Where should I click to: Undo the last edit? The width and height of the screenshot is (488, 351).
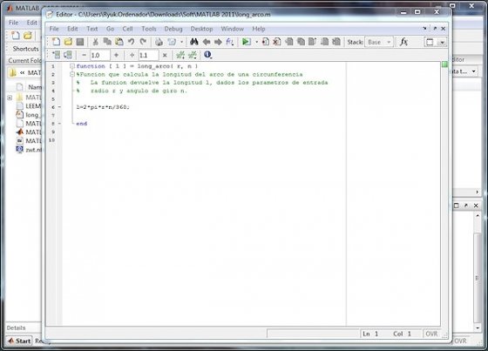[131, 42]
